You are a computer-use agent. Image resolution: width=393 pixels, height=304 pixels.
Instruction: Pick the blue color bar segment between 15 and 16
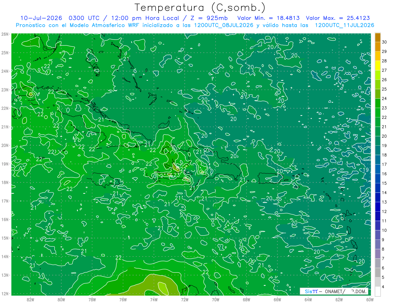click(378, 178)
